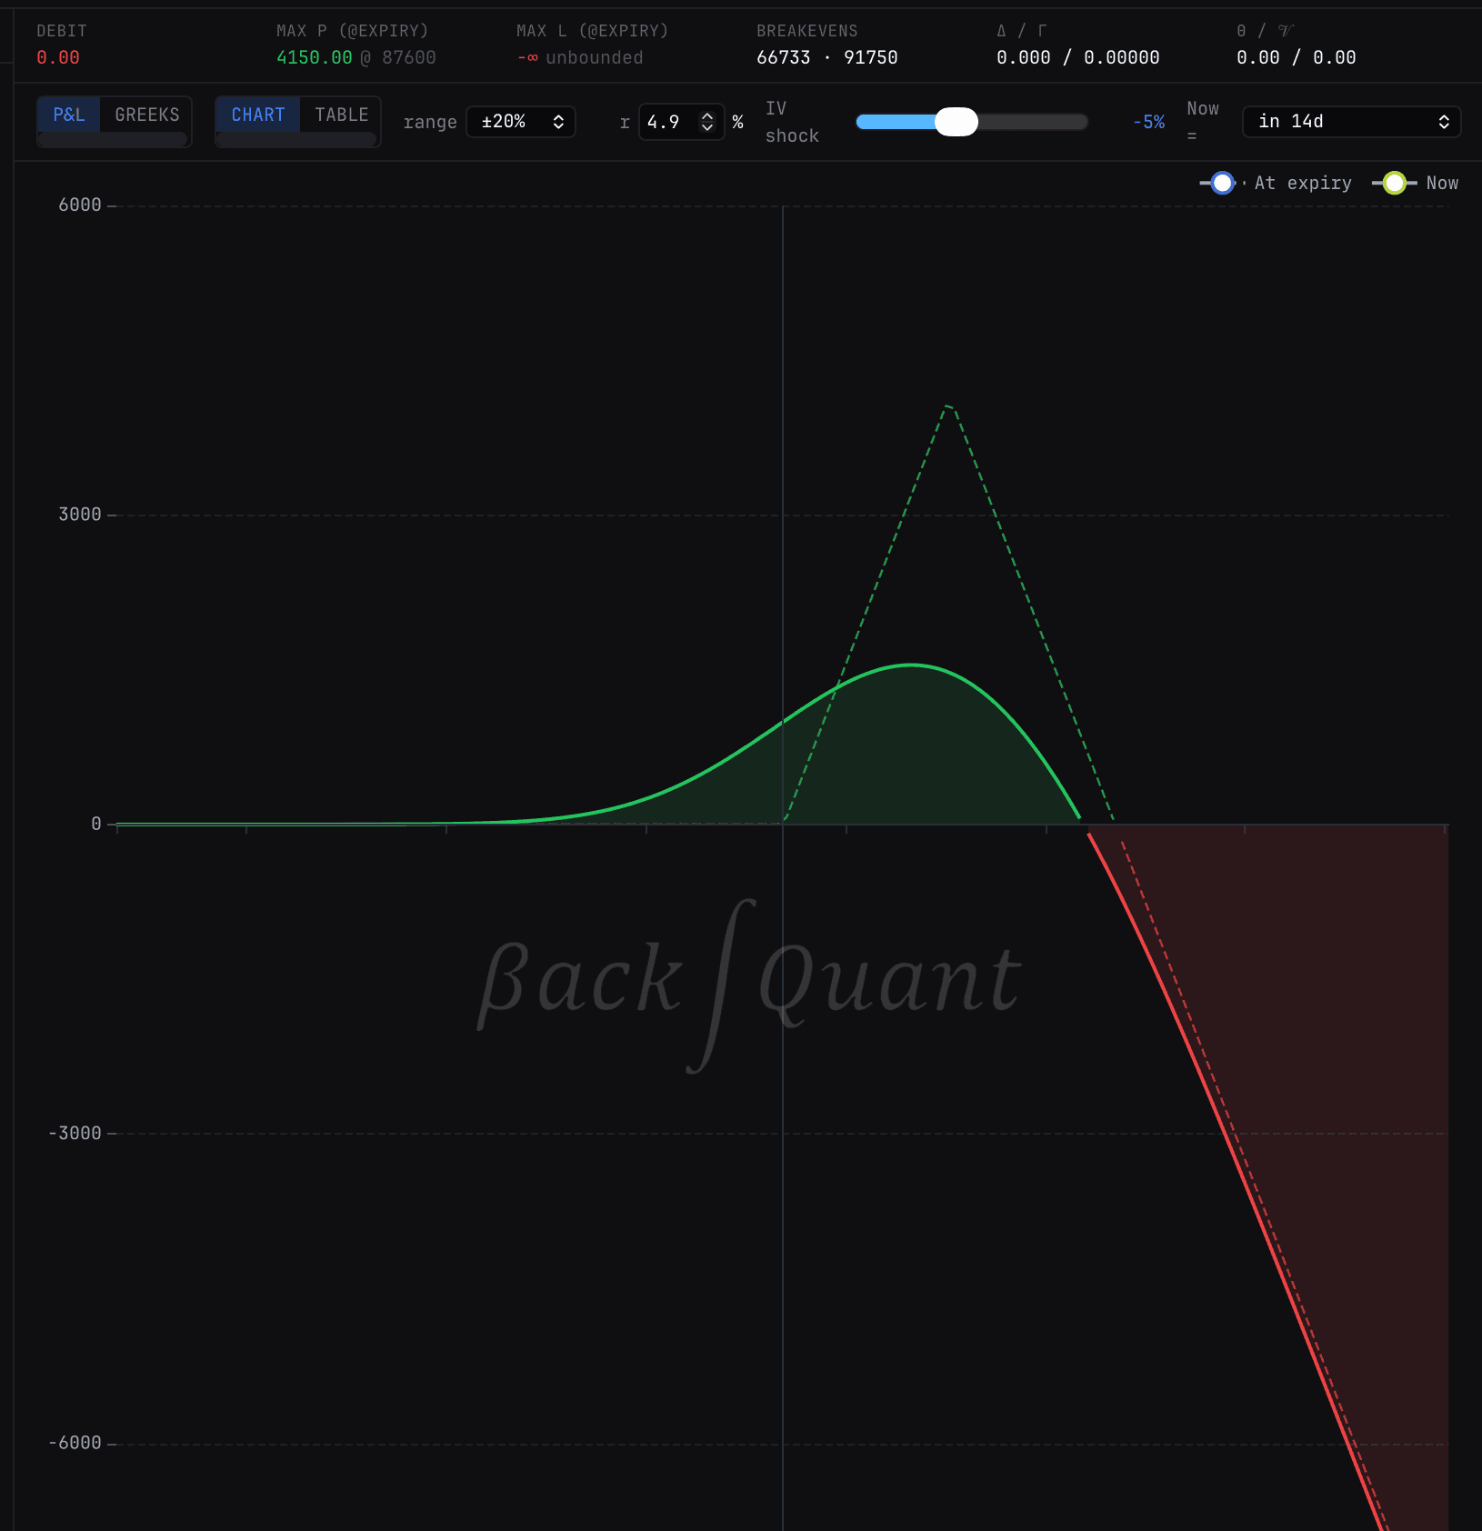Click the breakevens value 66733 · 91750
Viewport: 1482px width, 1531px height.
click(827, 57)
